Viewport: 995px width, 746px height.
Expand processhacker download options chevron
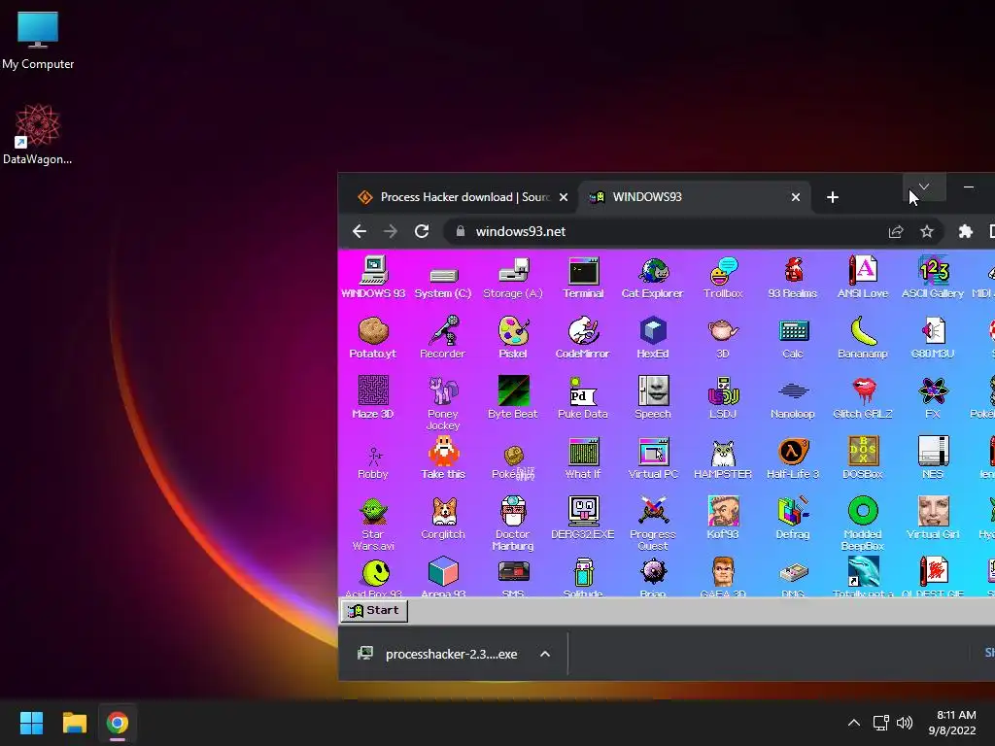pos(545,654)
